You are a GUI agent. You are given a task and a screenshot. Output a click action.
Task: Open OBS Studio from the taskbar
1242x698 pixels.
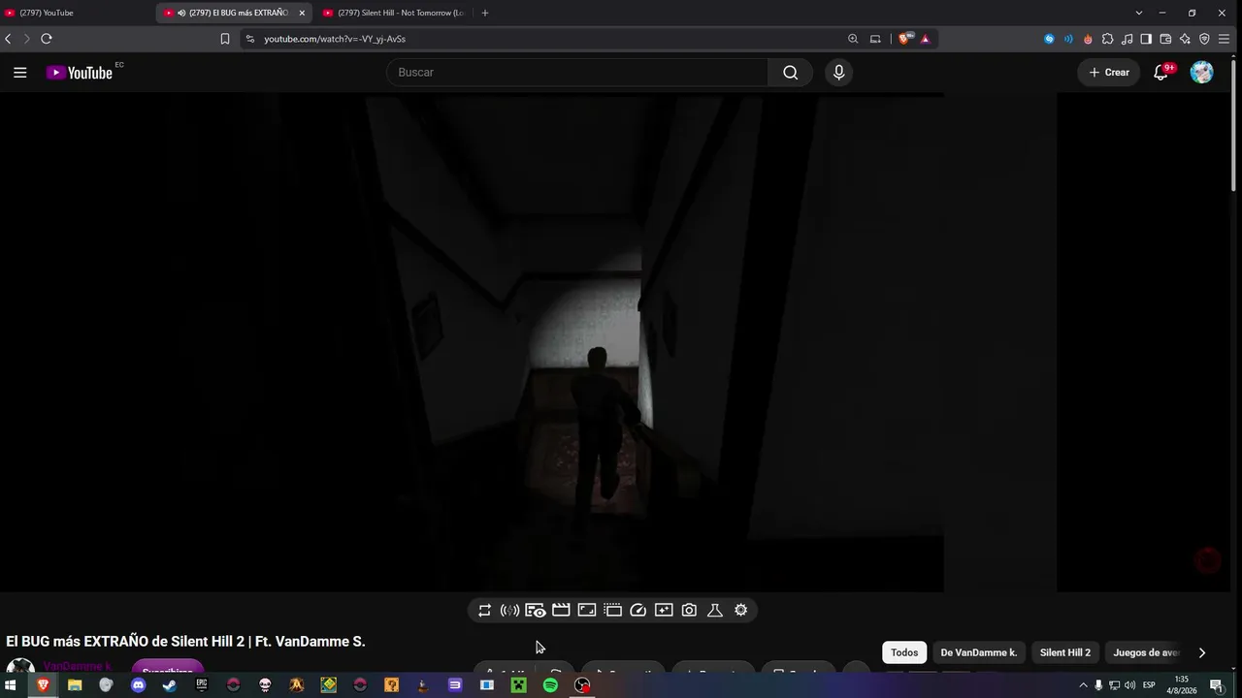[x=582, y=685]
